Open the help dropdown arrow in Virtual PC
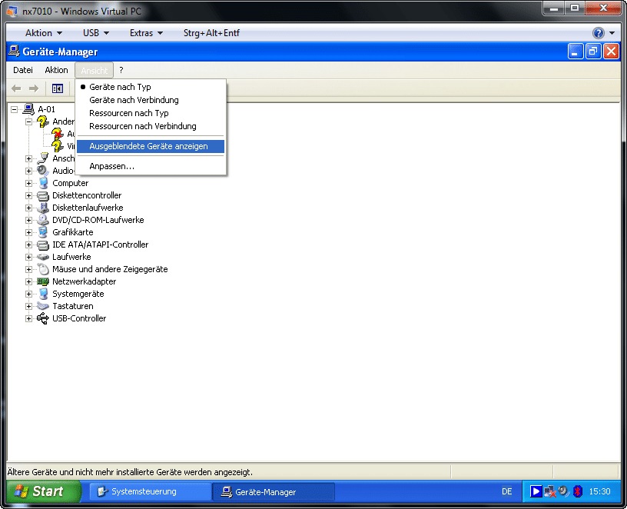Viewport: 627px width, 509px height. (612, 33)
